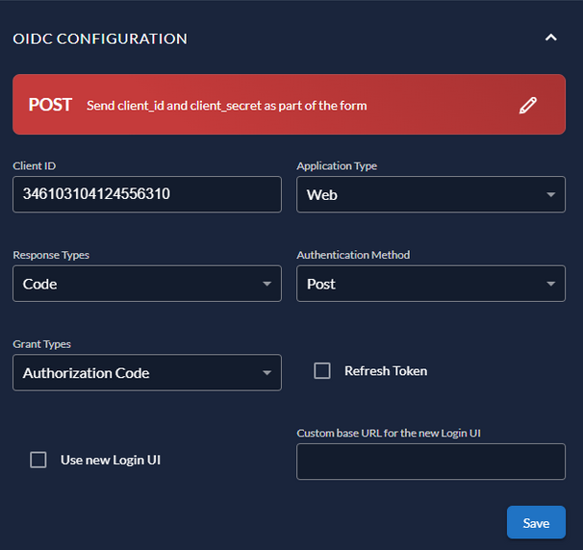This screenshot has height=550, width=583.
Task: Click the Refresh Token label text
Action: coord(386,371)
